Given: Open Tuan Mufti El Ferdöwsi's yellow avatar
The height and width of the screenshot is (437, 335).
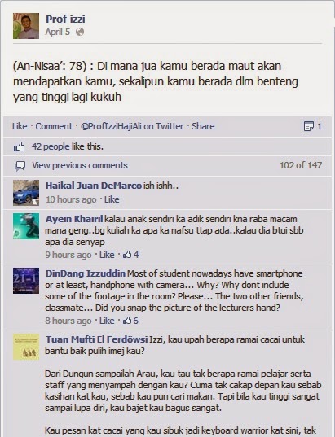Looking at the screenshot, I should (x=26, y=347).
